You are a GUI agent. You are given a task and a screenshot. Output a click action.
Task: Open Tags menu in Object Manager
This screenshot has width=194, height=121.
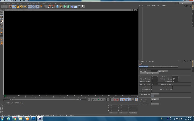158,6
